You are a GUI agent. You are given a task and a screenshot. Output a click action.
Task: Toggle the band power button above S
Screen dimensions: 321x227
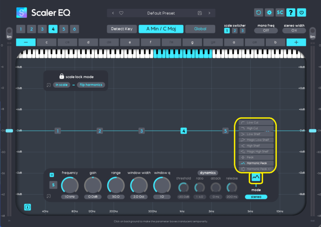[52, 175]
